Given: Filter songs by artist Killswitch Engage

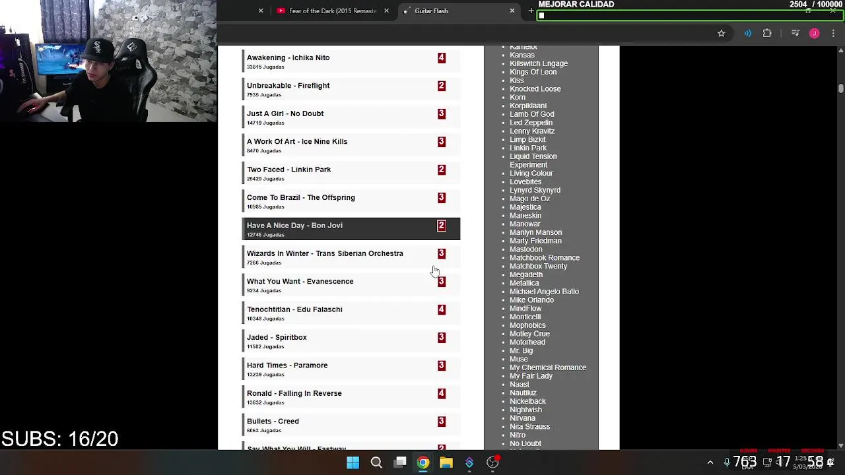Looking at the screenshot, I should tap(539, 63).
